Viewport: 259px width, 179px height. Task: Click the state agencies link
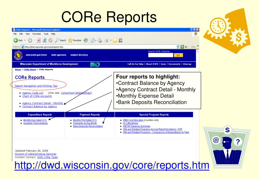[x=59, y=55]
